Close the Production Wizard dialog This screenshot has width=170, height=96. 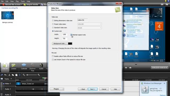tap(119, 3)
